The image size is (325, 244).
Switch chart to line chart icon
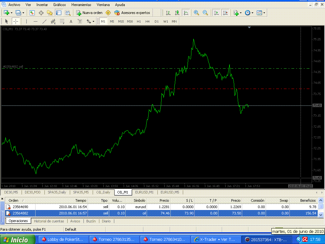(x=186, y=13)
